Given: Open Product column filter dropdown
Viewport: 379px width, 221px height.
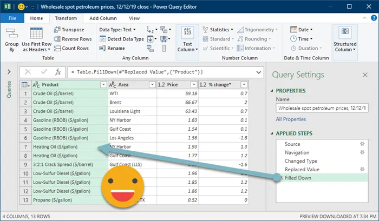Looking at the screenshot, I should 103,85.
